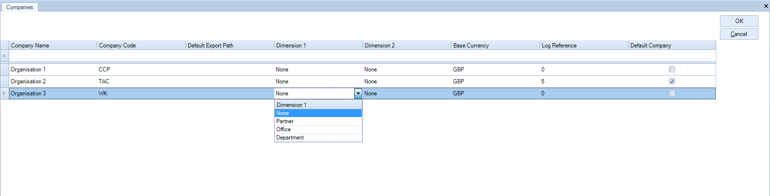This screenshot has width=770, height=196.
Task: Click Base Currency GBP for Organisation 1
Action: tap(496, 69)
